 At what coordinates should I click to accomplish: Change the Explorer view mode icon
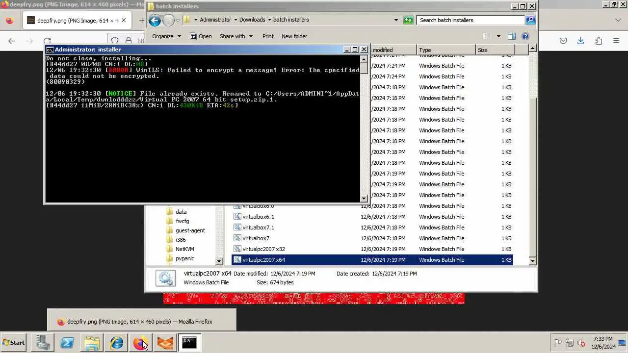coord(487,36)
